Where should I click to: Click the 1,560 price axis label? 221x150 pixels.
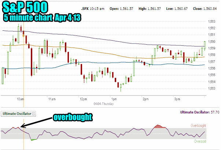coord(212,41)
